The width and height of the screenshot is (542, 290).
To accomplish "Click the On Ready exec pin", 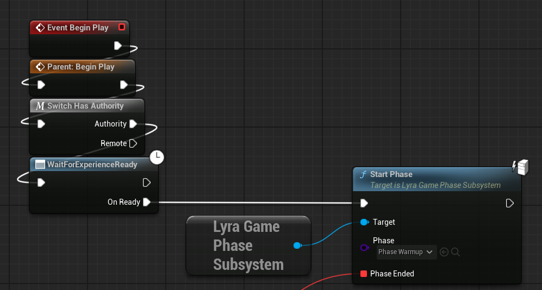I will pyautogui.click(x=147, y=202).
